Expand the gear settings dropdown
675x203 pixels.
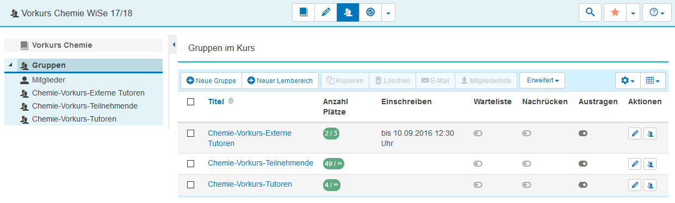pyautogui.click(x=628, y=80)
